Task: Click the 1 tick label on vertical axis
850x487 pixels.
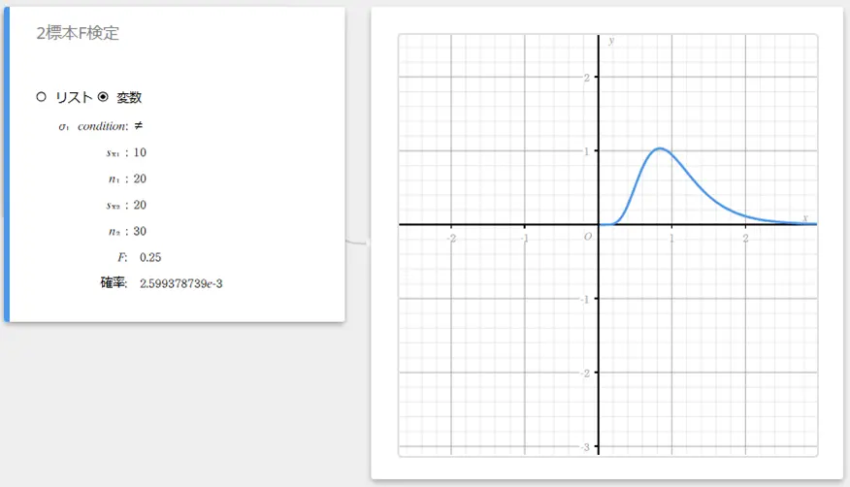Action: (x=587, y=150)
